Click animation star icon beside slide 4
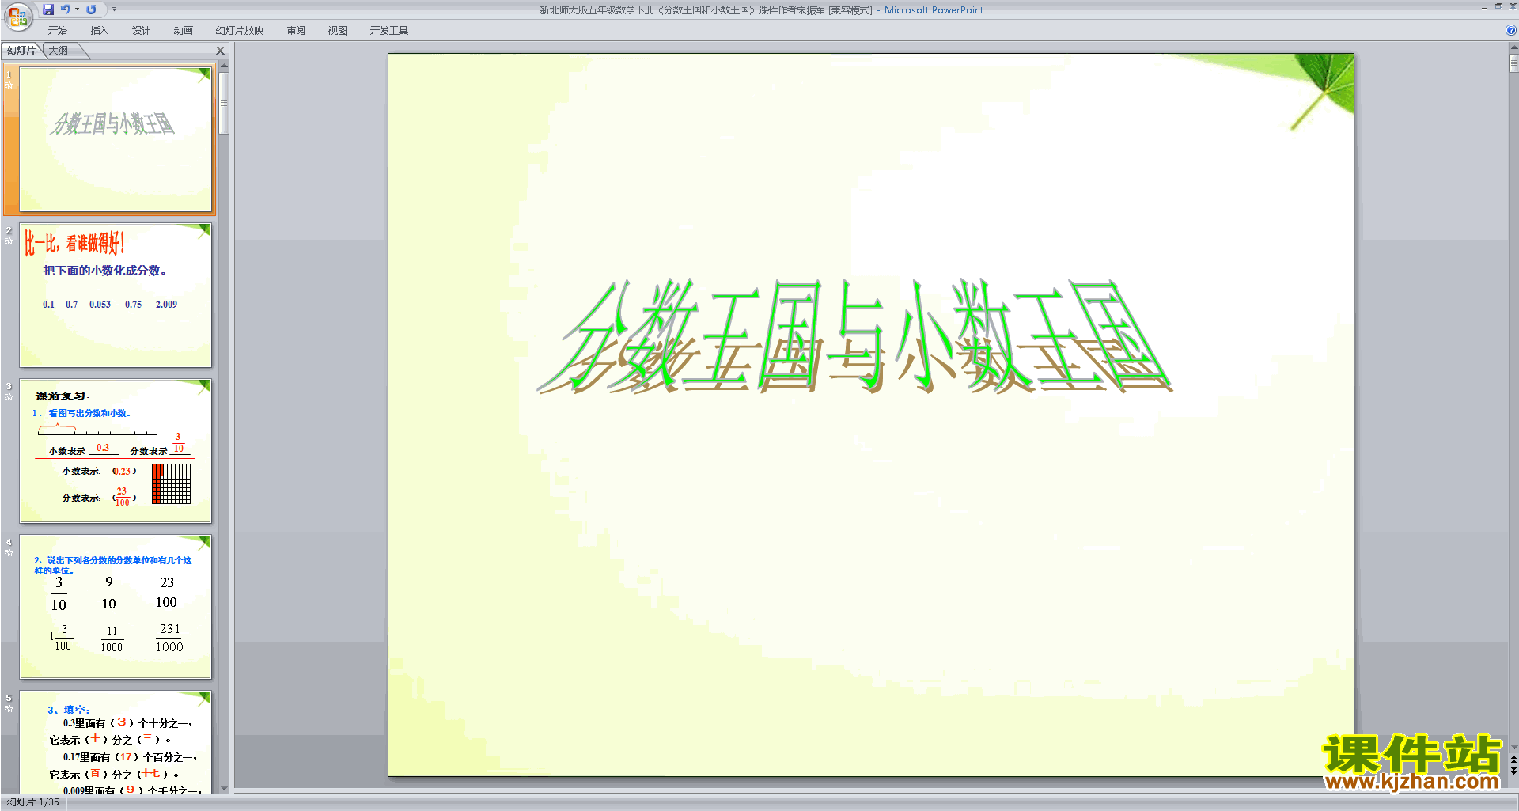 (9, 552)
